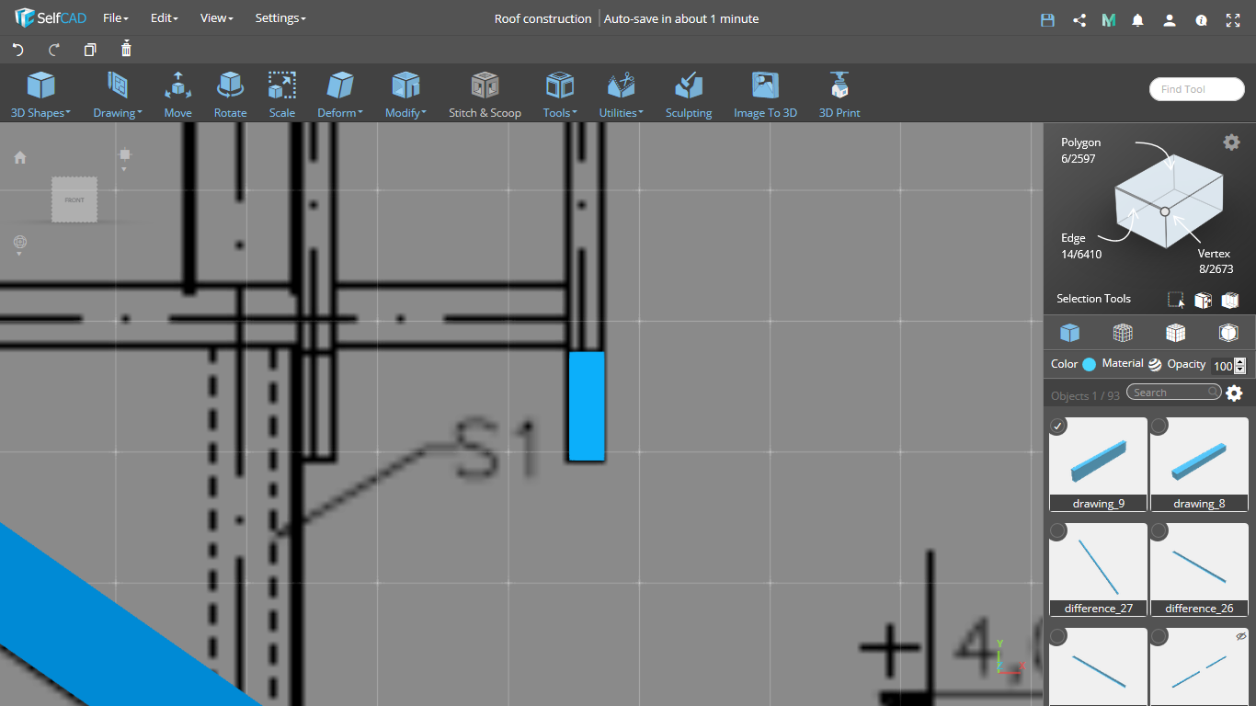1256x706 pixels.
Task: Click the Opacity value field
Action: tap(1222, 365)
